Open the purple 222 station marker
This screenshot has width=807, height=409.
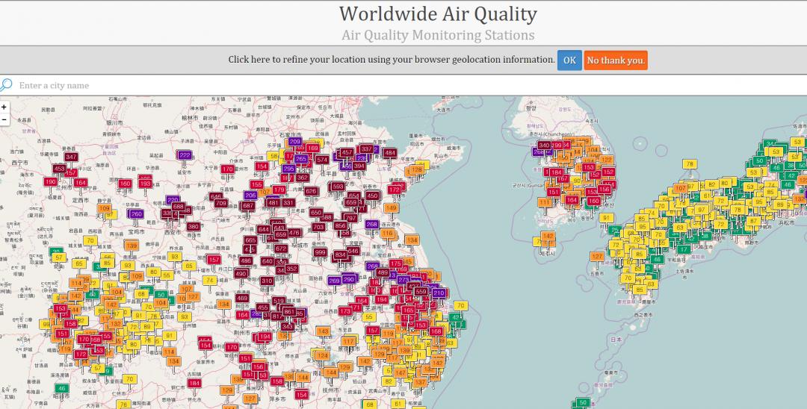[185, 154]
